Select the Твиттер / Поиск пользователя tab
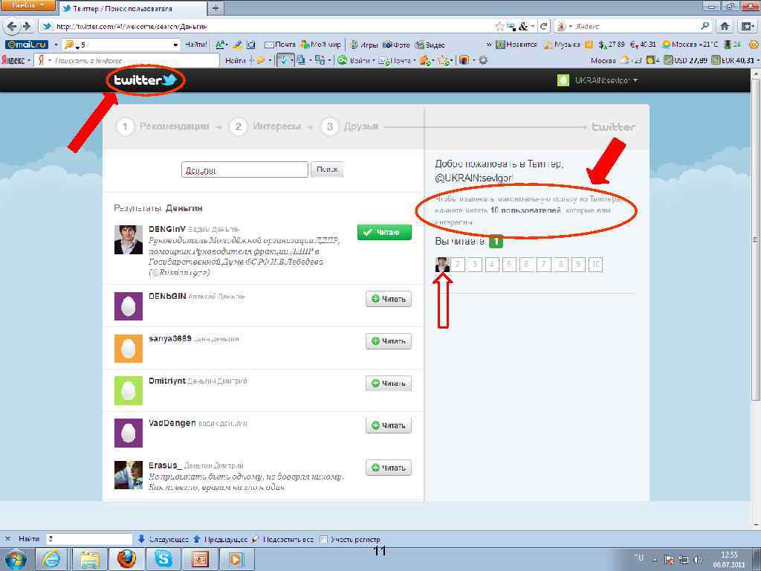 tap(132, 8)
